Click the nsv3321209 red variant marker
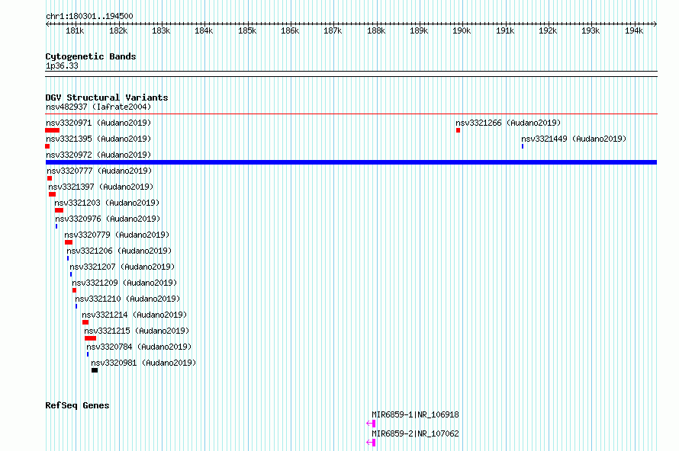679x451 pixels. 74,290
